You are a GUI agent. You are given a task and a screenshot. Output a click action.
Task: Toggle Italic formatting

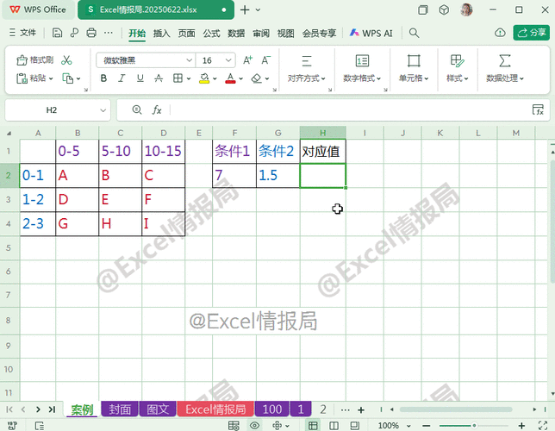[x=122, y=78]
